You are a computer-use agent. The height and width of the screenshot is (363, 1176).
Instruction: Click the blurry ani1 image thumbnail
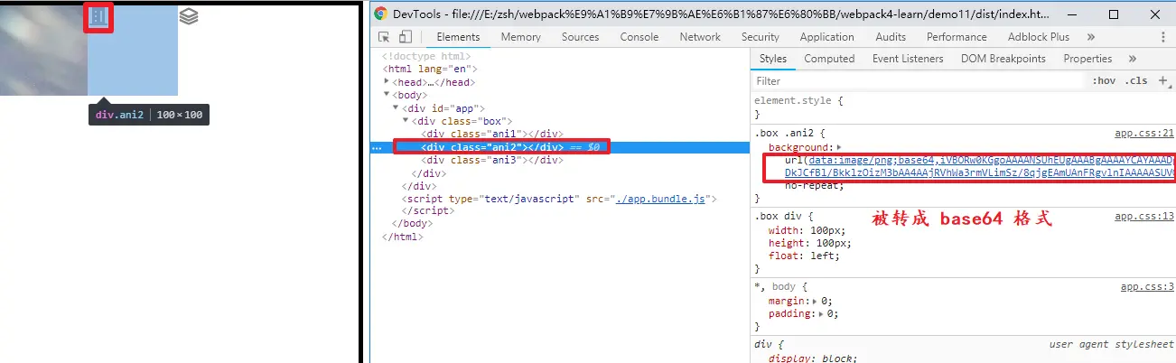coord(43,51)
